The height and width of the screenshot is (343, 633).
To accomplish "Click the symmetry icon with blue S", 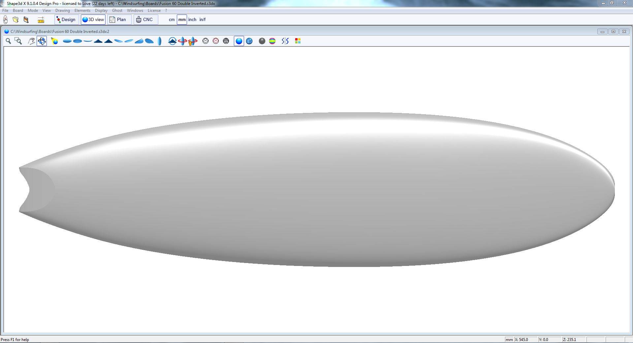I will point(285,41).
